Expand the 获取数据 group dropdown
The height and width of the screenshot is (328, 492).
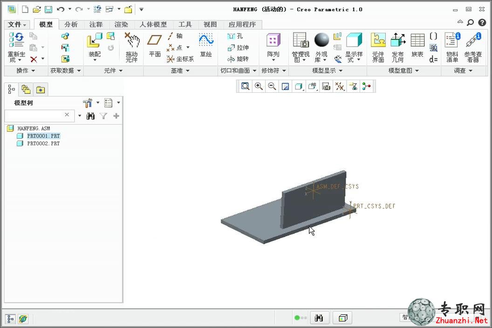pyautogui.click(x=66, y=71)
